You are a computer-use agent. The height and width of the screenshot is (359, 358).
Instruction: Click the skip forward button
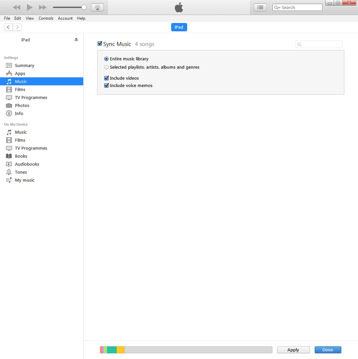pyautogui.click(x=43, y=7)
